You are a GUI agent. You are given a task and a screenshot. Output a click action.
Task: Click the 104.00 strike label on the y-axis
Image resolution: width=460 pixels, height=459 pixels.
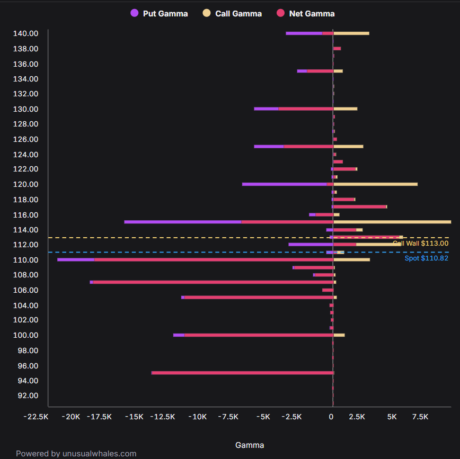coord(25,305)
